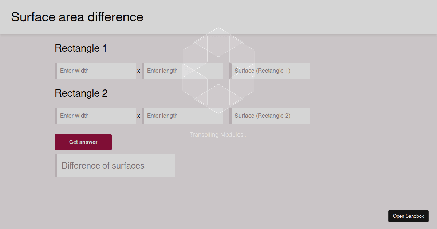Click the Rectangle 2 heading
Screen dimensions: 437x229
click(81, 93)
